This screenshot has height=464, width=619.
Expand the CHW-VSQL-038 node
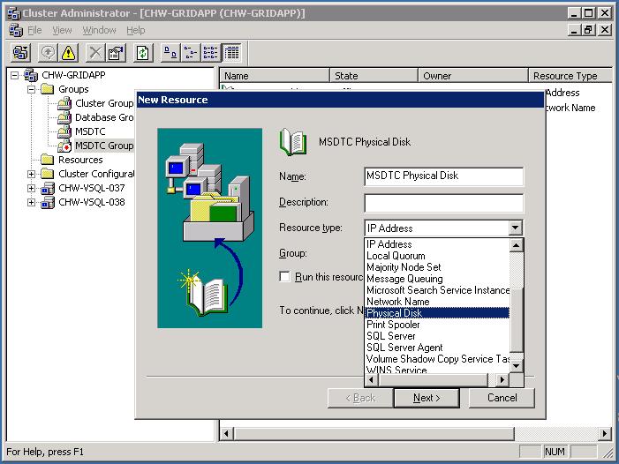click(x=31, y=202)
